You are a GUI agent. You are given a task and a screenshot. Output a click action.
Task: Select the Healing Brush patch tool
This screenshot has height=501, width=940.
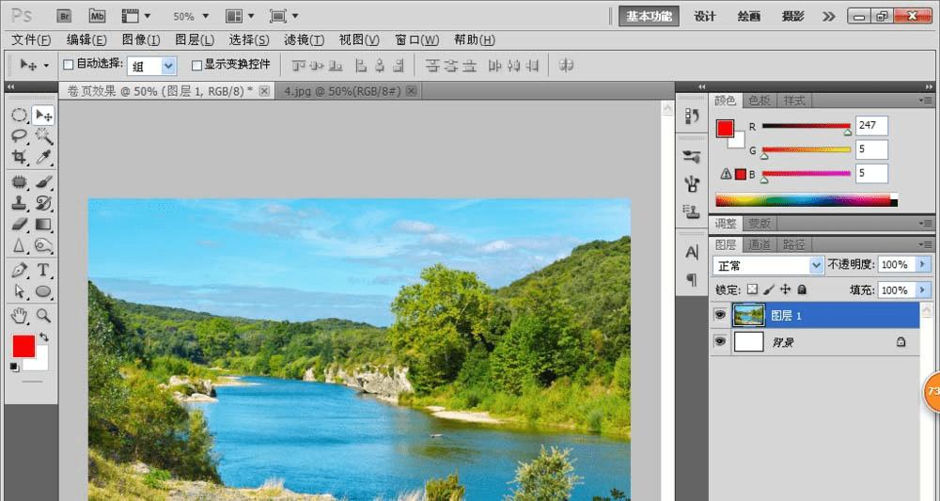point(19,181)
